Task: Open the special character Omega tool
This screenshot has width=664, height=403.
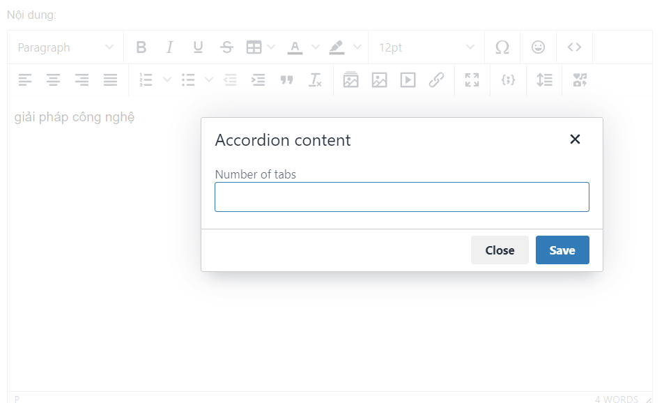Action: tap(502, 47)
